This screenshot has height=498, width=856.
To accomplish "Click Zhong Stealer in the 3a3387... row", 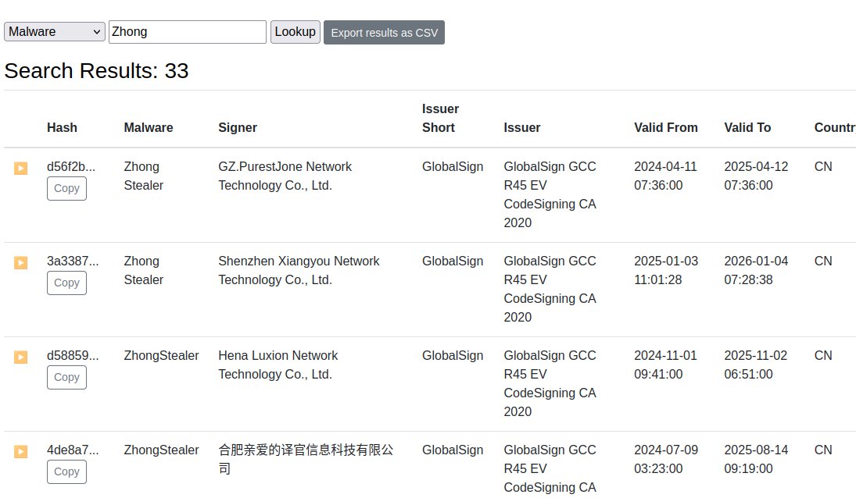I will coord(144,270).
